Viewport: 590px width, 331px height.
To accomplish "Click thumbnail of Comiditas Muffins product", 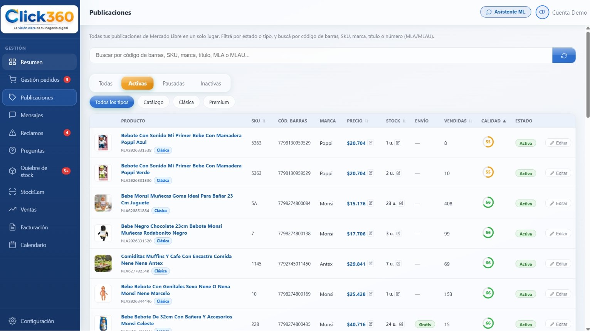I will click(103, 264).
